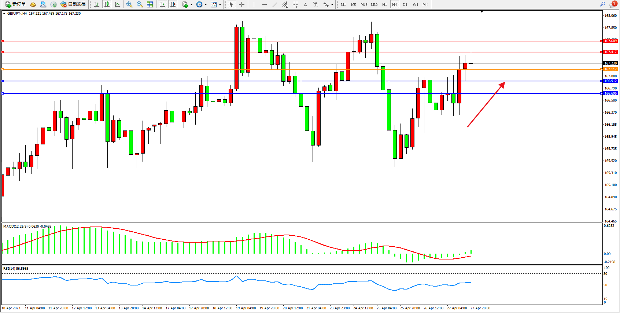Click the New Order (新订单) button
Viewport: 620px width, 313px height.
[x=15, y=4]
